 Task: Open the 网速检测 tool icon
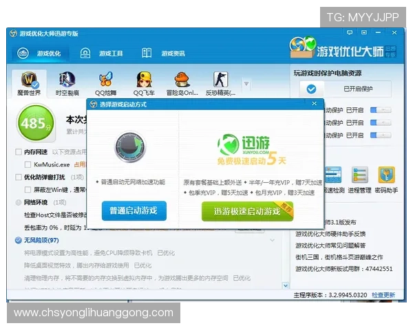[333, 179]
